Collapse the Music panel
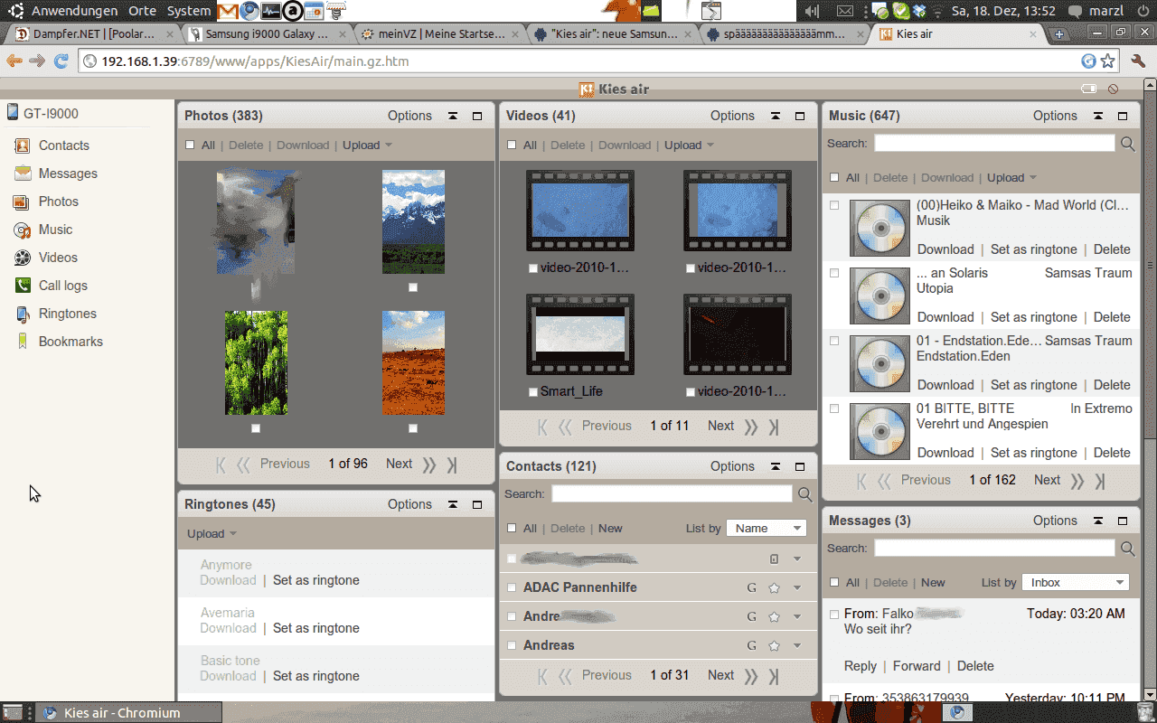Image resolution: width=1157 pixels, height=723 pixels. [x=1098, y=116]
